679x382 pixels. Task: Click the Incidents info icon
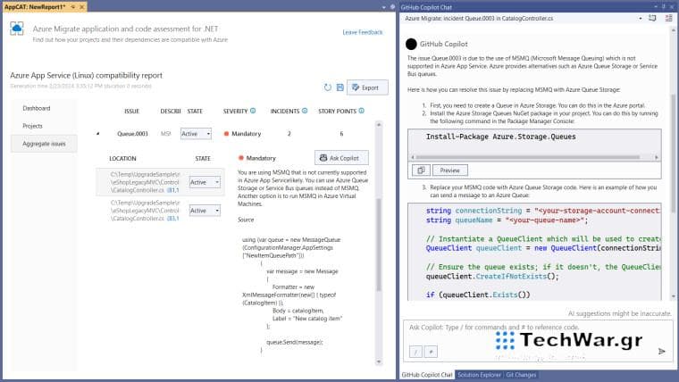pyautogui.click(x=302, y=112)
